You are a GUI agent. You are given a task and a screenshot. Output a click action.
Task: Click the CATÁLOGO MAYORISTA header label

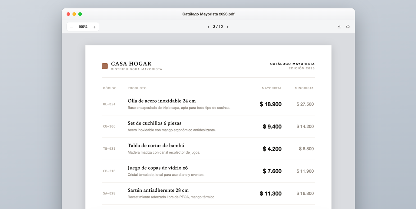pos(292,64)
